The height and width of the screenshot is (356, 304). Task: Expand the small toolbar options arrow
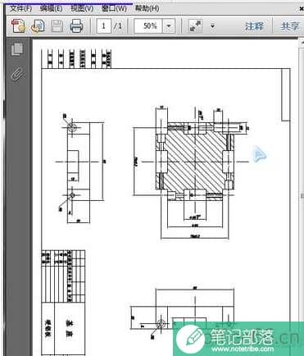tap(212, 26)
